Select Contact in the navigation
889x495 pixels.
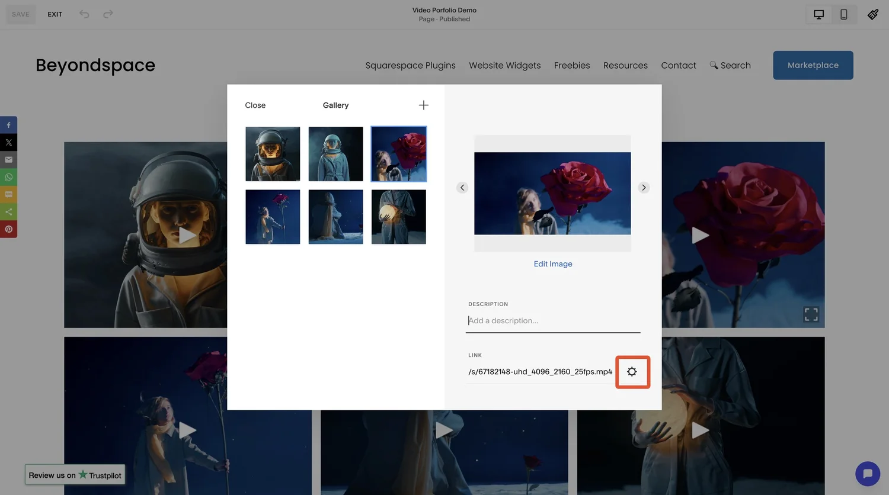click(x=679, y=65)
